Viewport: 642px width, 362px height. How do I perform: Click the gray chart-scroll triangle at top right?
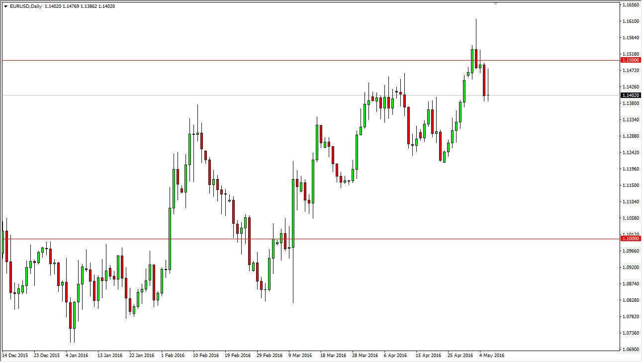point(495,4)
